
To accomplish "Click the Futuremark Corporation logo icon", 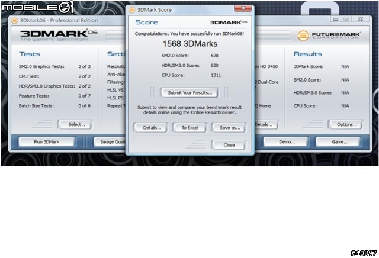I will (303, 36).
